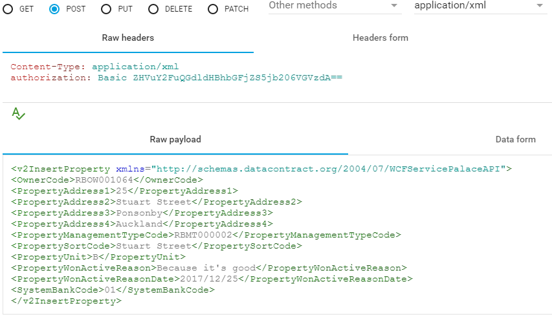
Task: Switch to the Raw headers tab
Action: coord(127,38)
